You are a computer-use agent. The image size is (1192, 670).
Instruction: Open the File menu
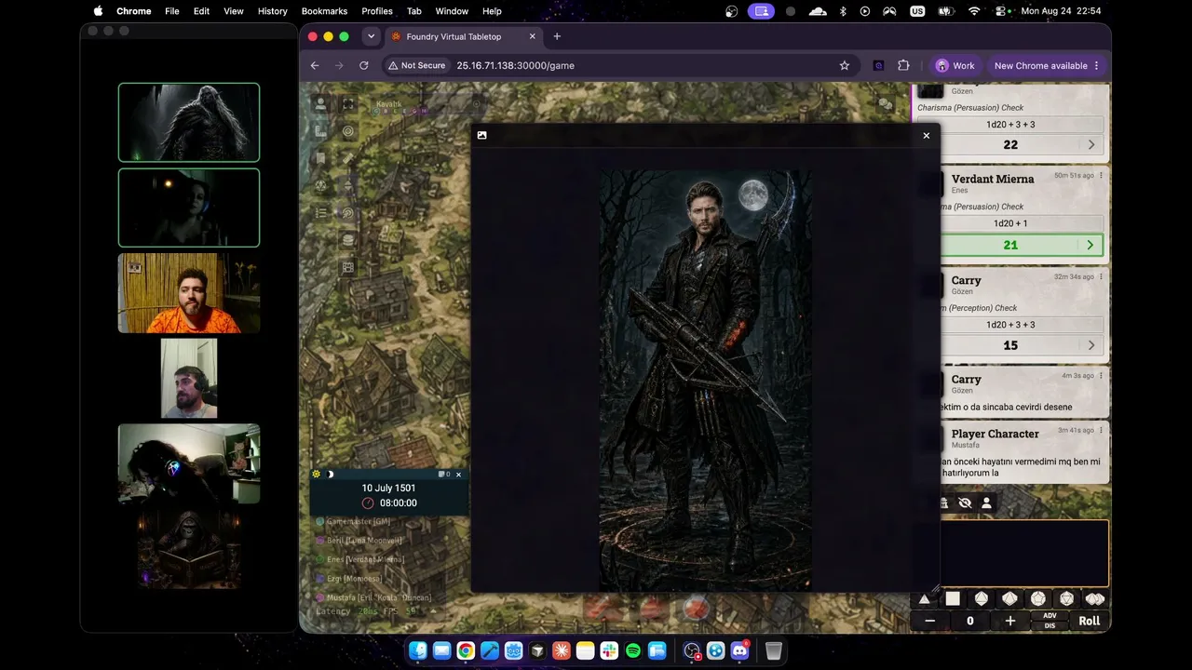[172, 11]
